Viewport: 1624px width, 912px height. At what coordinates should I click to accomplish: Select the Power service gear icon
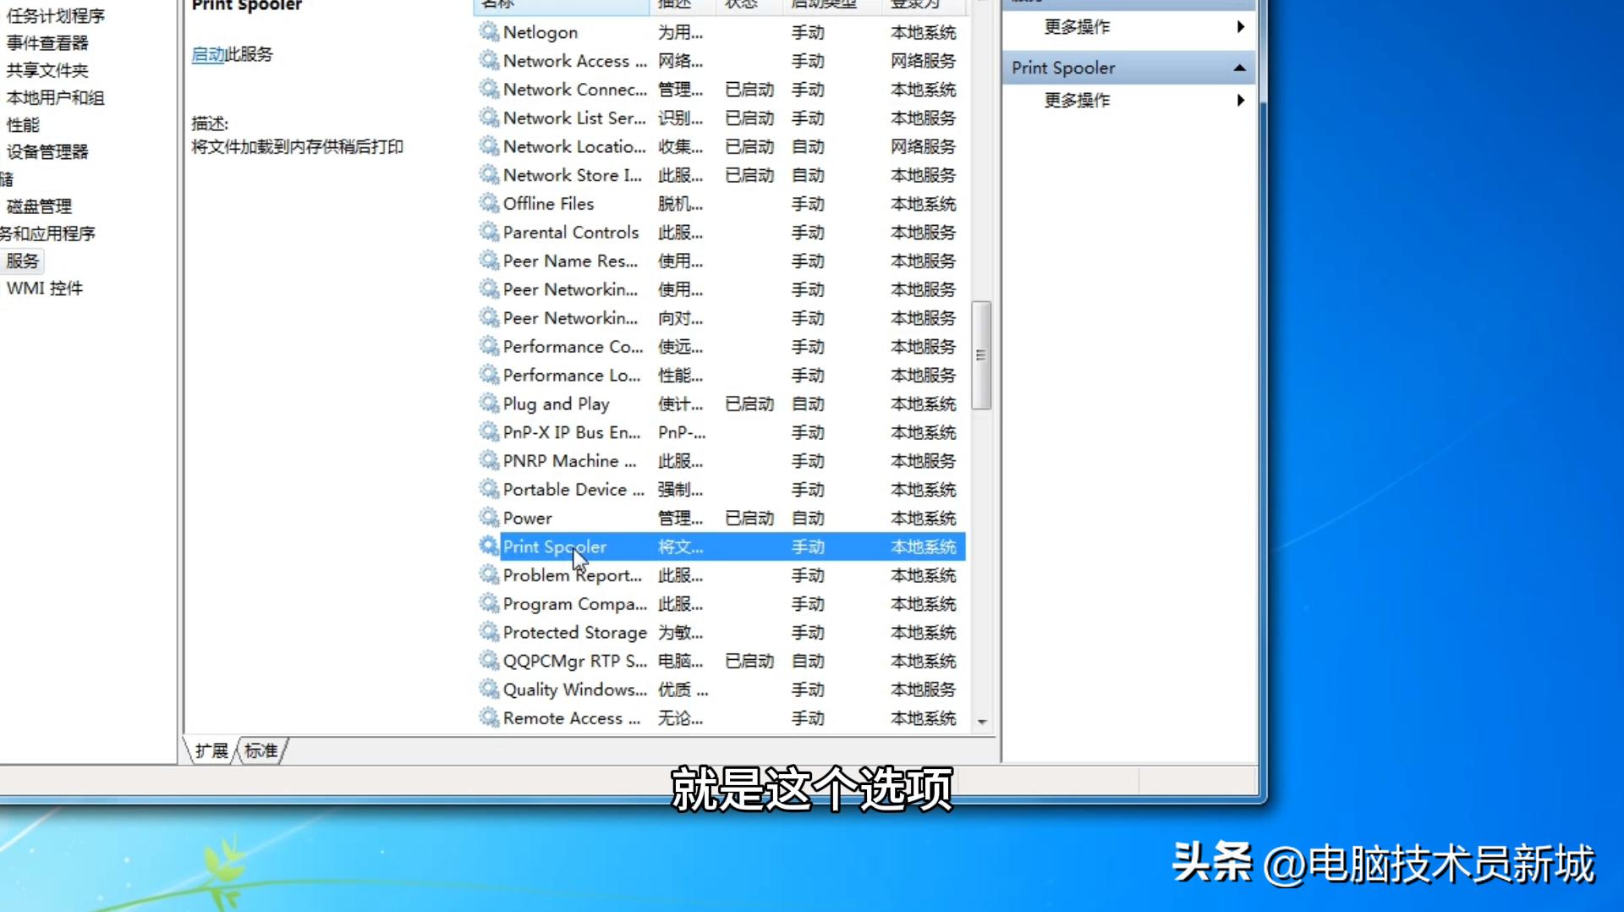pos(488,518)
